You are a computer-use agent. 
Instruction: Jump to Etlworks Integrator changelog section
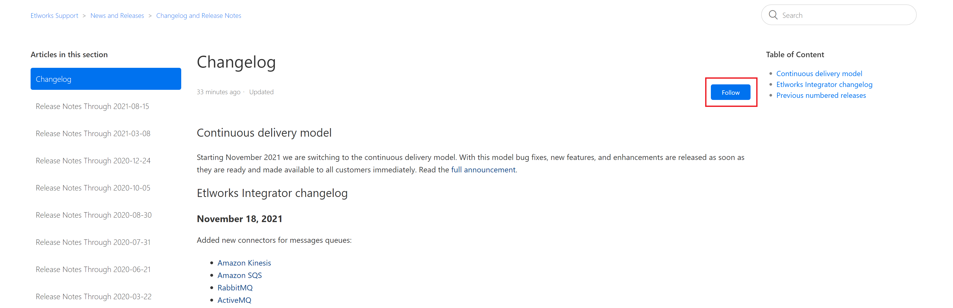(x=824, y=85)
